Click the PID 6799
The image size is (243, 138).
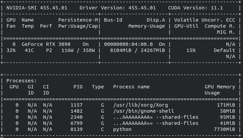77,123
